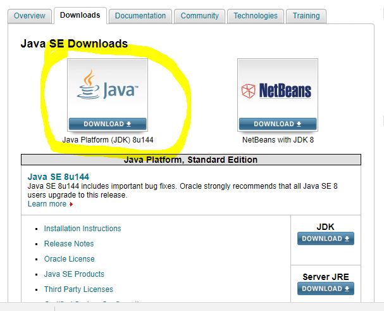Open the Java SE Products link
The image size is (384, 311).
tap(74, 274)
